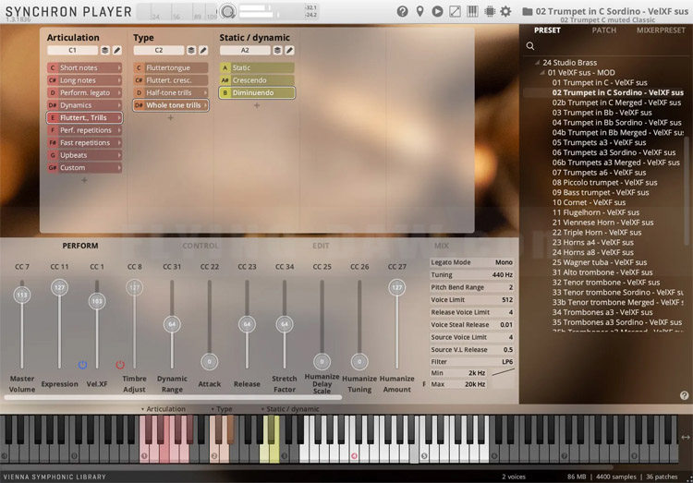This screenshot has height=483, width=693.
Task: Switch to the MIX tab
Action: pyautogui.click(x=441, y=246)
